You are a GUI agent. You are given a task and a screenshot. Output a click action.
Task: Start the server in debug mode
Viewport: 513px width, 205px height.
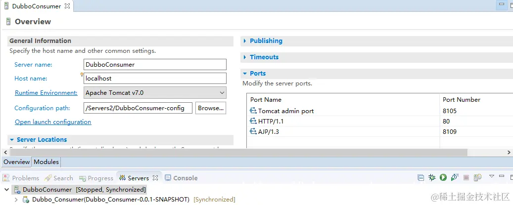click(x=432, y=177)
